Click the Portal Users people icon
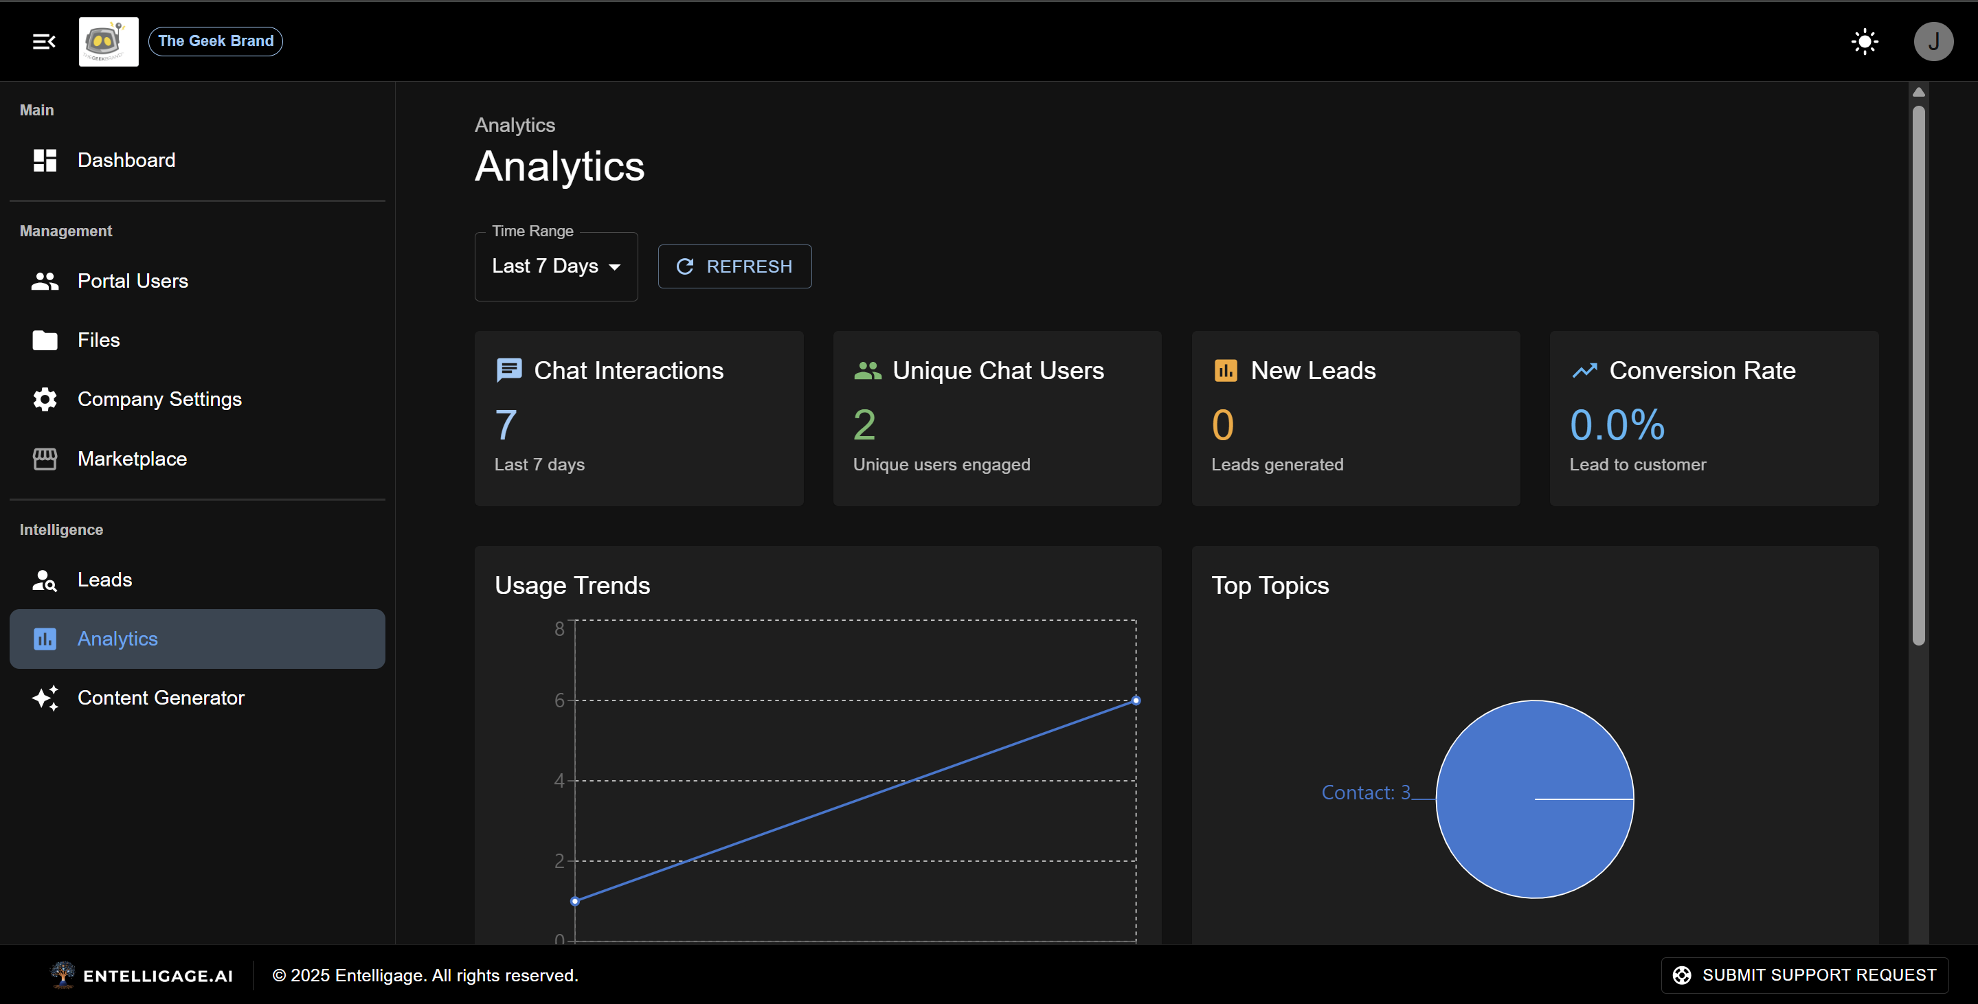 pyautogui.click(x=45, y=281)
